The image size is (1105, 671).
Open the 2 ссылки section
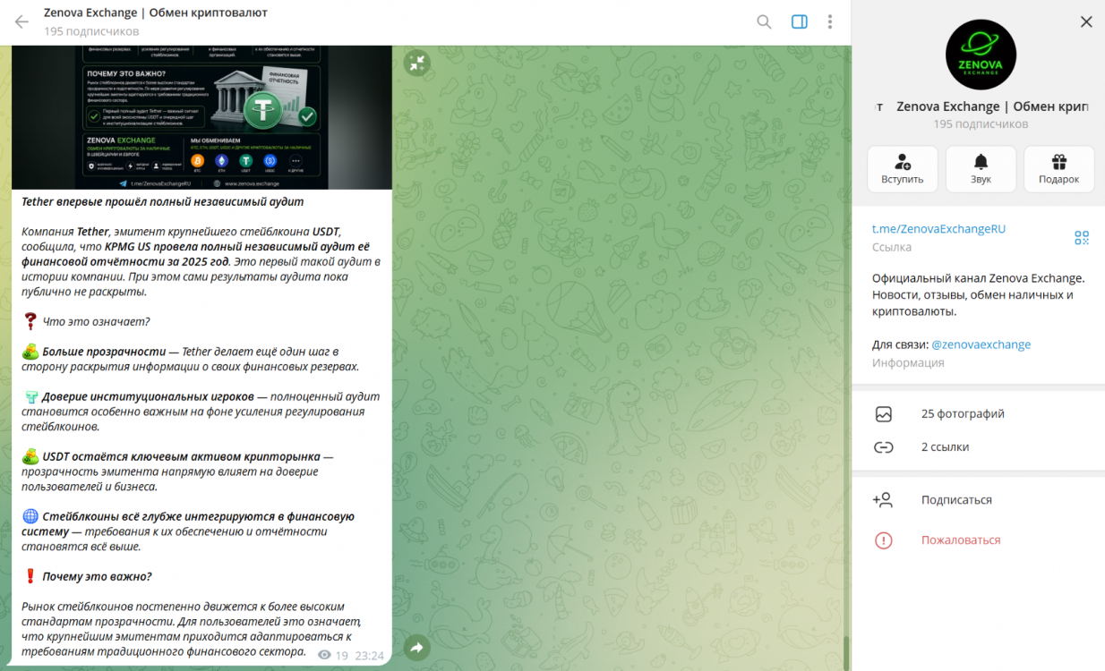(x=978, y=447)
